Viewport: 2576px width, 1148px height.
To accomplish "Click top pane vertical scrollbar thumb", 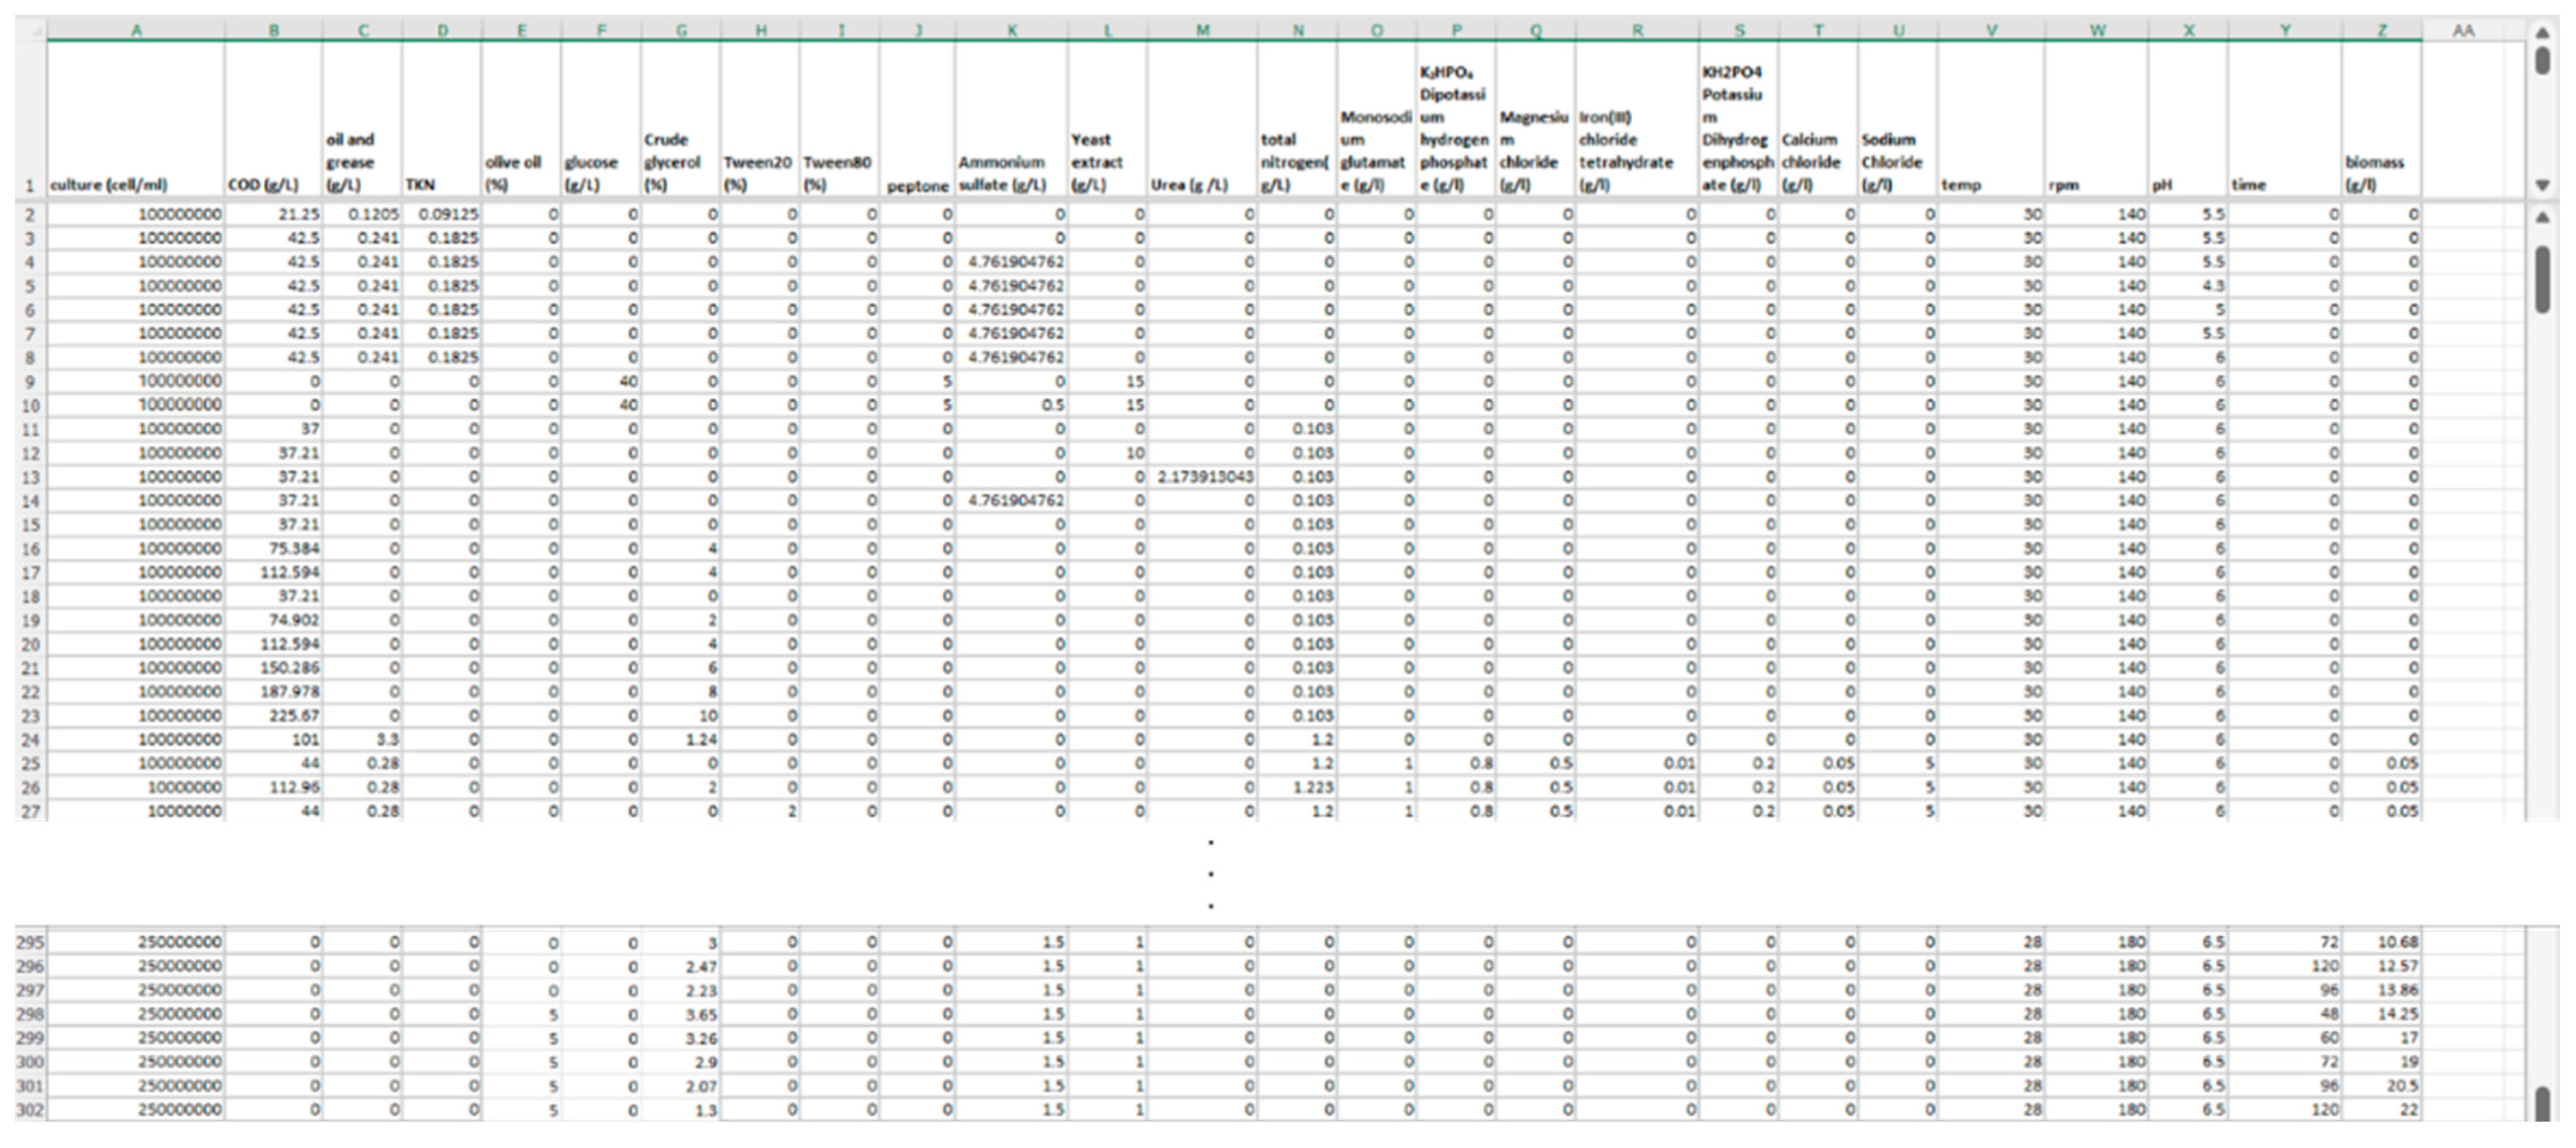I will (x=2543, y=61).
